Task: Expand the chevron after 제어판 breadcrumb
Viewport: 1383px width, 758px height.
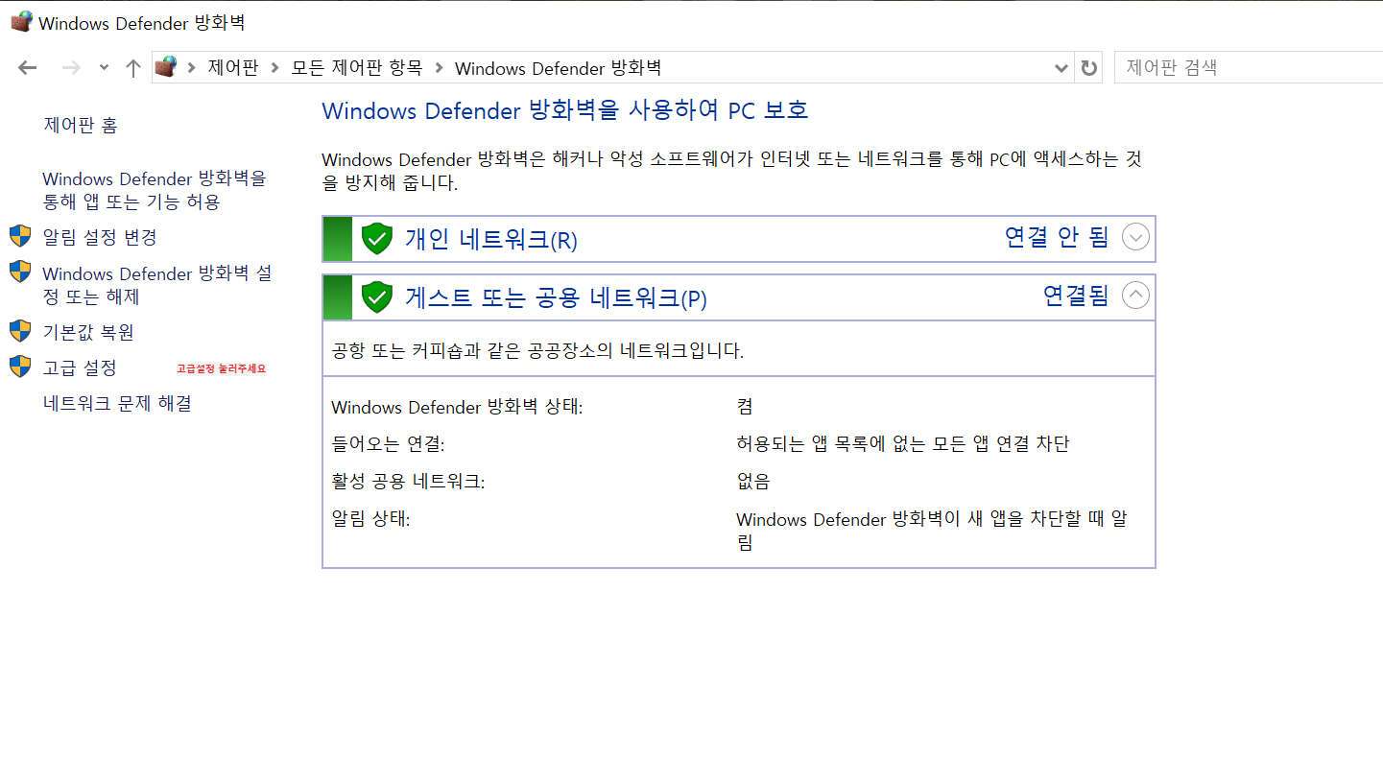Action: (274, 68)
